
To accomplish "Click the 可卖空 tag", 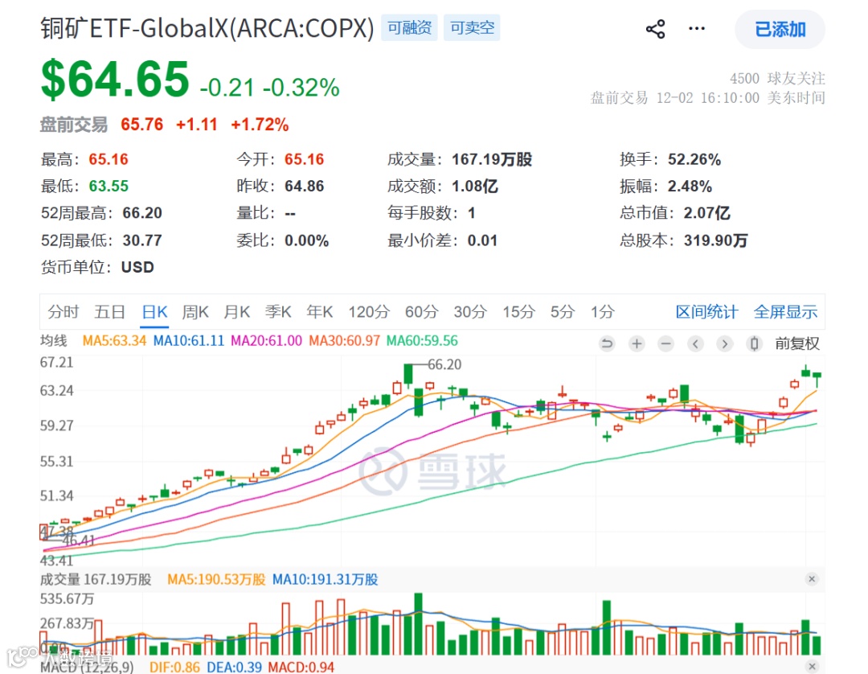I will click(472, 27).
